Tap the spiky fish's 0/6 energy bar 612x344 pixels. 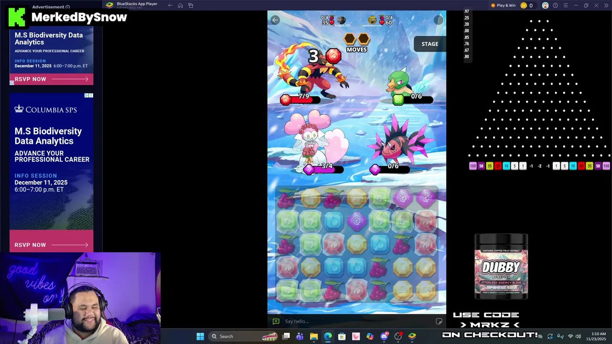[390, 169]
